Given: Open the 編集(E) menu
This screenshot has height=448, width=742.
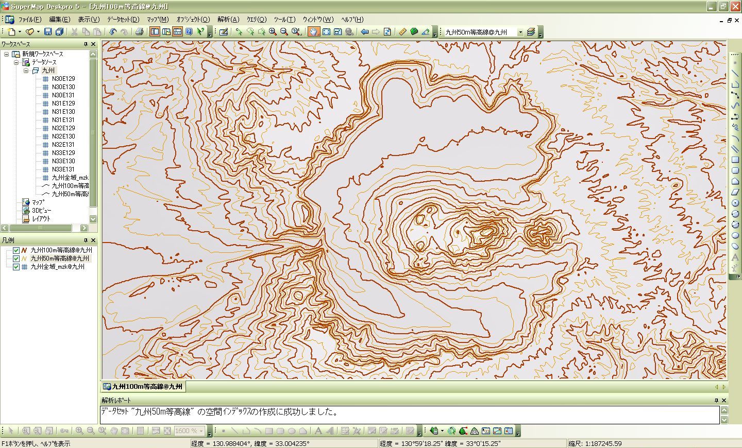Looking at the screenshot, I should [x=60, y=20].
